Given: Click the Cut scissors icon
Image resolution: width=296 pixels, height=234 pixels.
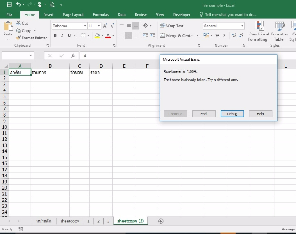Looking at the screenshot, I should pyautogui.click(x=18, y=23).
